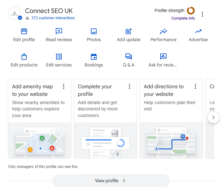Click Ask for reviews pencil icon
This screenshot has width=222, height=192.
tap(163, 57)
